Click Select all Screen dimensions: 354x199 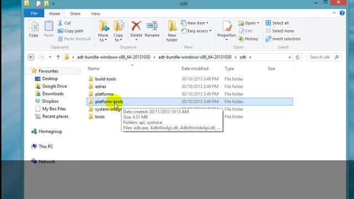point(277,23)
